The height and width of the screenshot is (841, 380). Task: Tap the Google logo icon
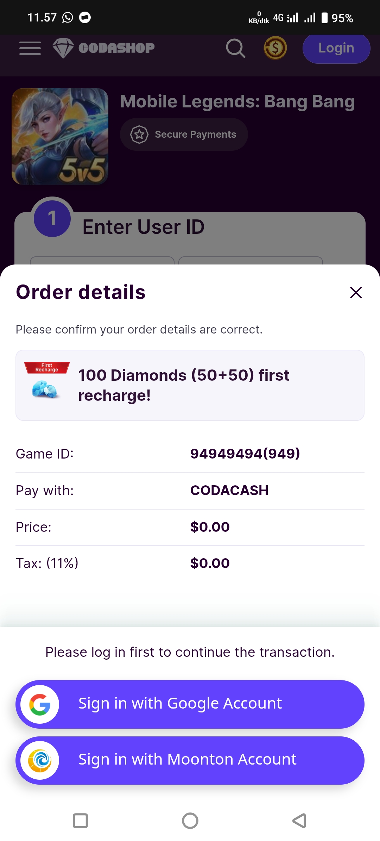click(40, 704)
